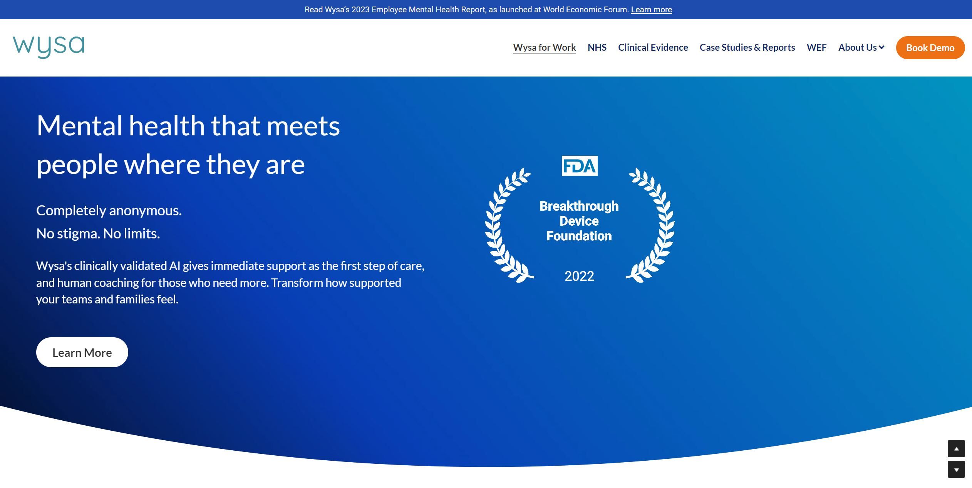The height and width of the screenshot is (488, 972).
Task: Expand the chevron beside About Us
Action: pos(882,47)
